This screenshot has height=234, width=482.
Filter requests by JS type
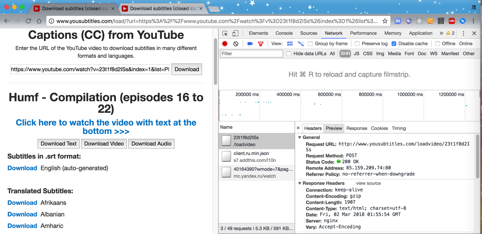pos(356,54)
